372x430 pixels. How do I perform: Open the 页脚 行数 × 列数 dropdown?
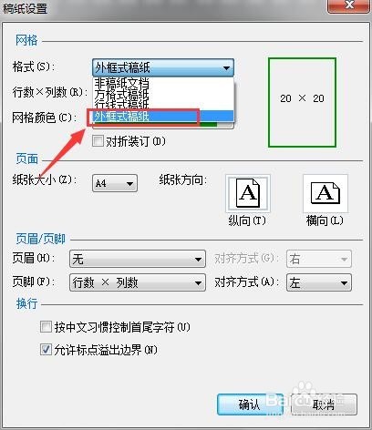(x=138, y=282)
